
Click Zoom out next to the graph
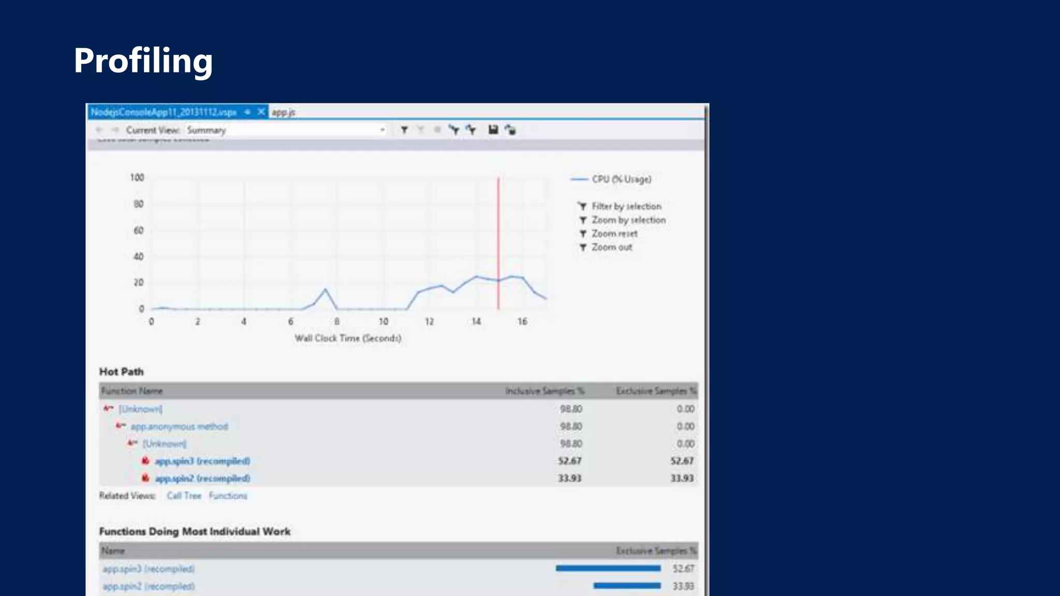612,247
